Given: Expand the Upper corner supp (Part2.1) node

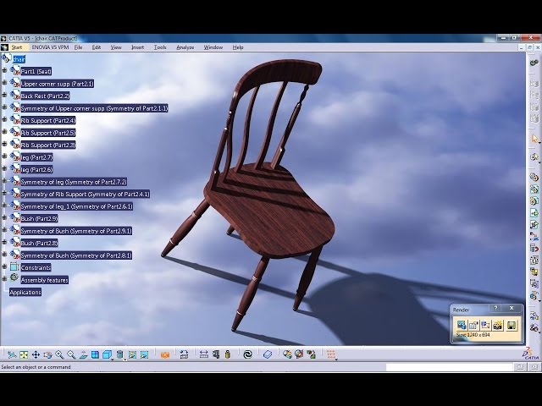Looking at the screenshot, I should click(x=4, y=83).
